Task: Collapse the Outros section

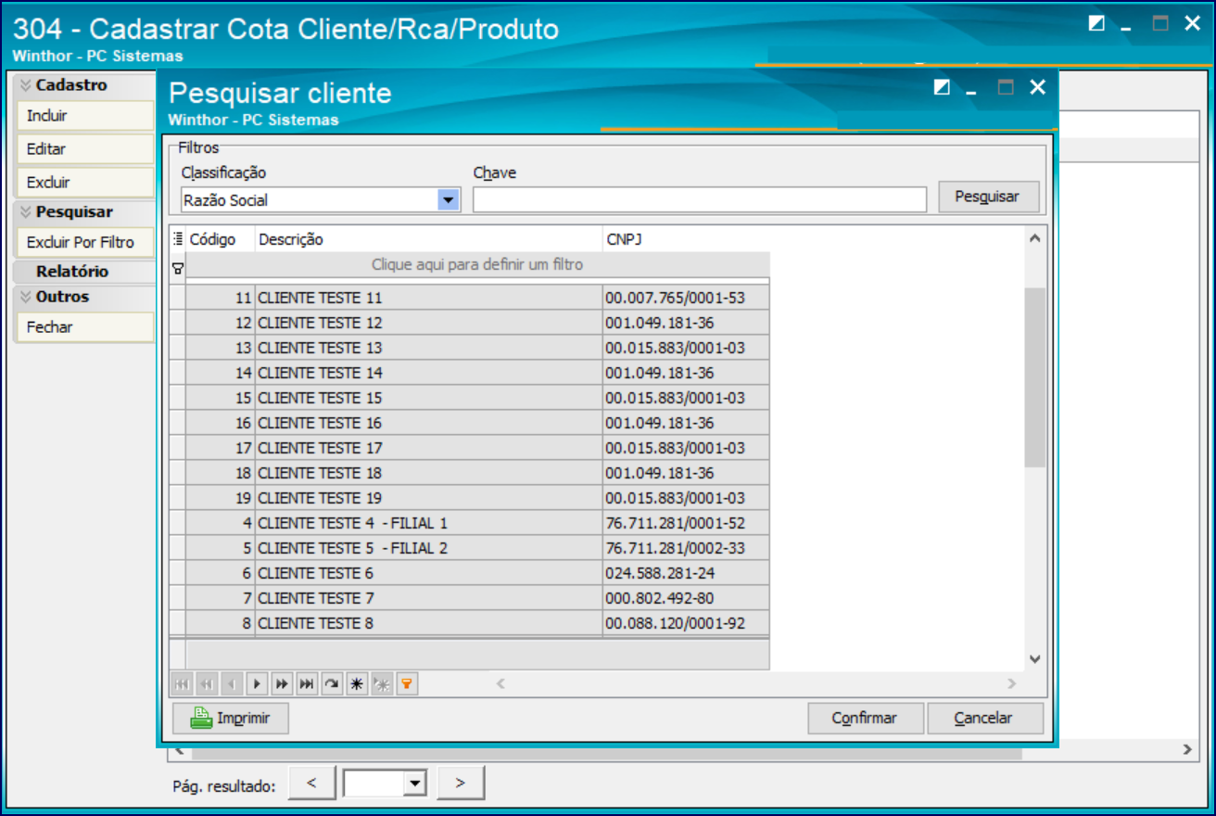Action: click(26, 298)
